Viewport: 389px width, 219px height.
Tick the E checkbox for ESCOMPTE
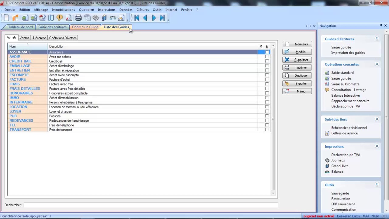[267, 75]
